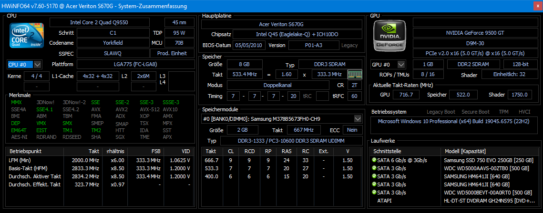Viewport: 543px width, 213px height.
Task: Click the Secure Boot indicator
Action: tap(475, 112)
